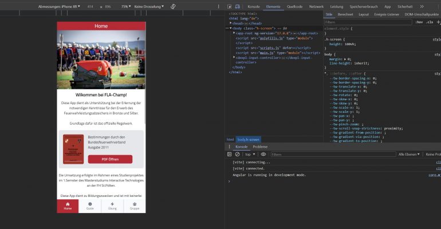Select the Layout styles tab
441x229 pixels.
(363, 14)
